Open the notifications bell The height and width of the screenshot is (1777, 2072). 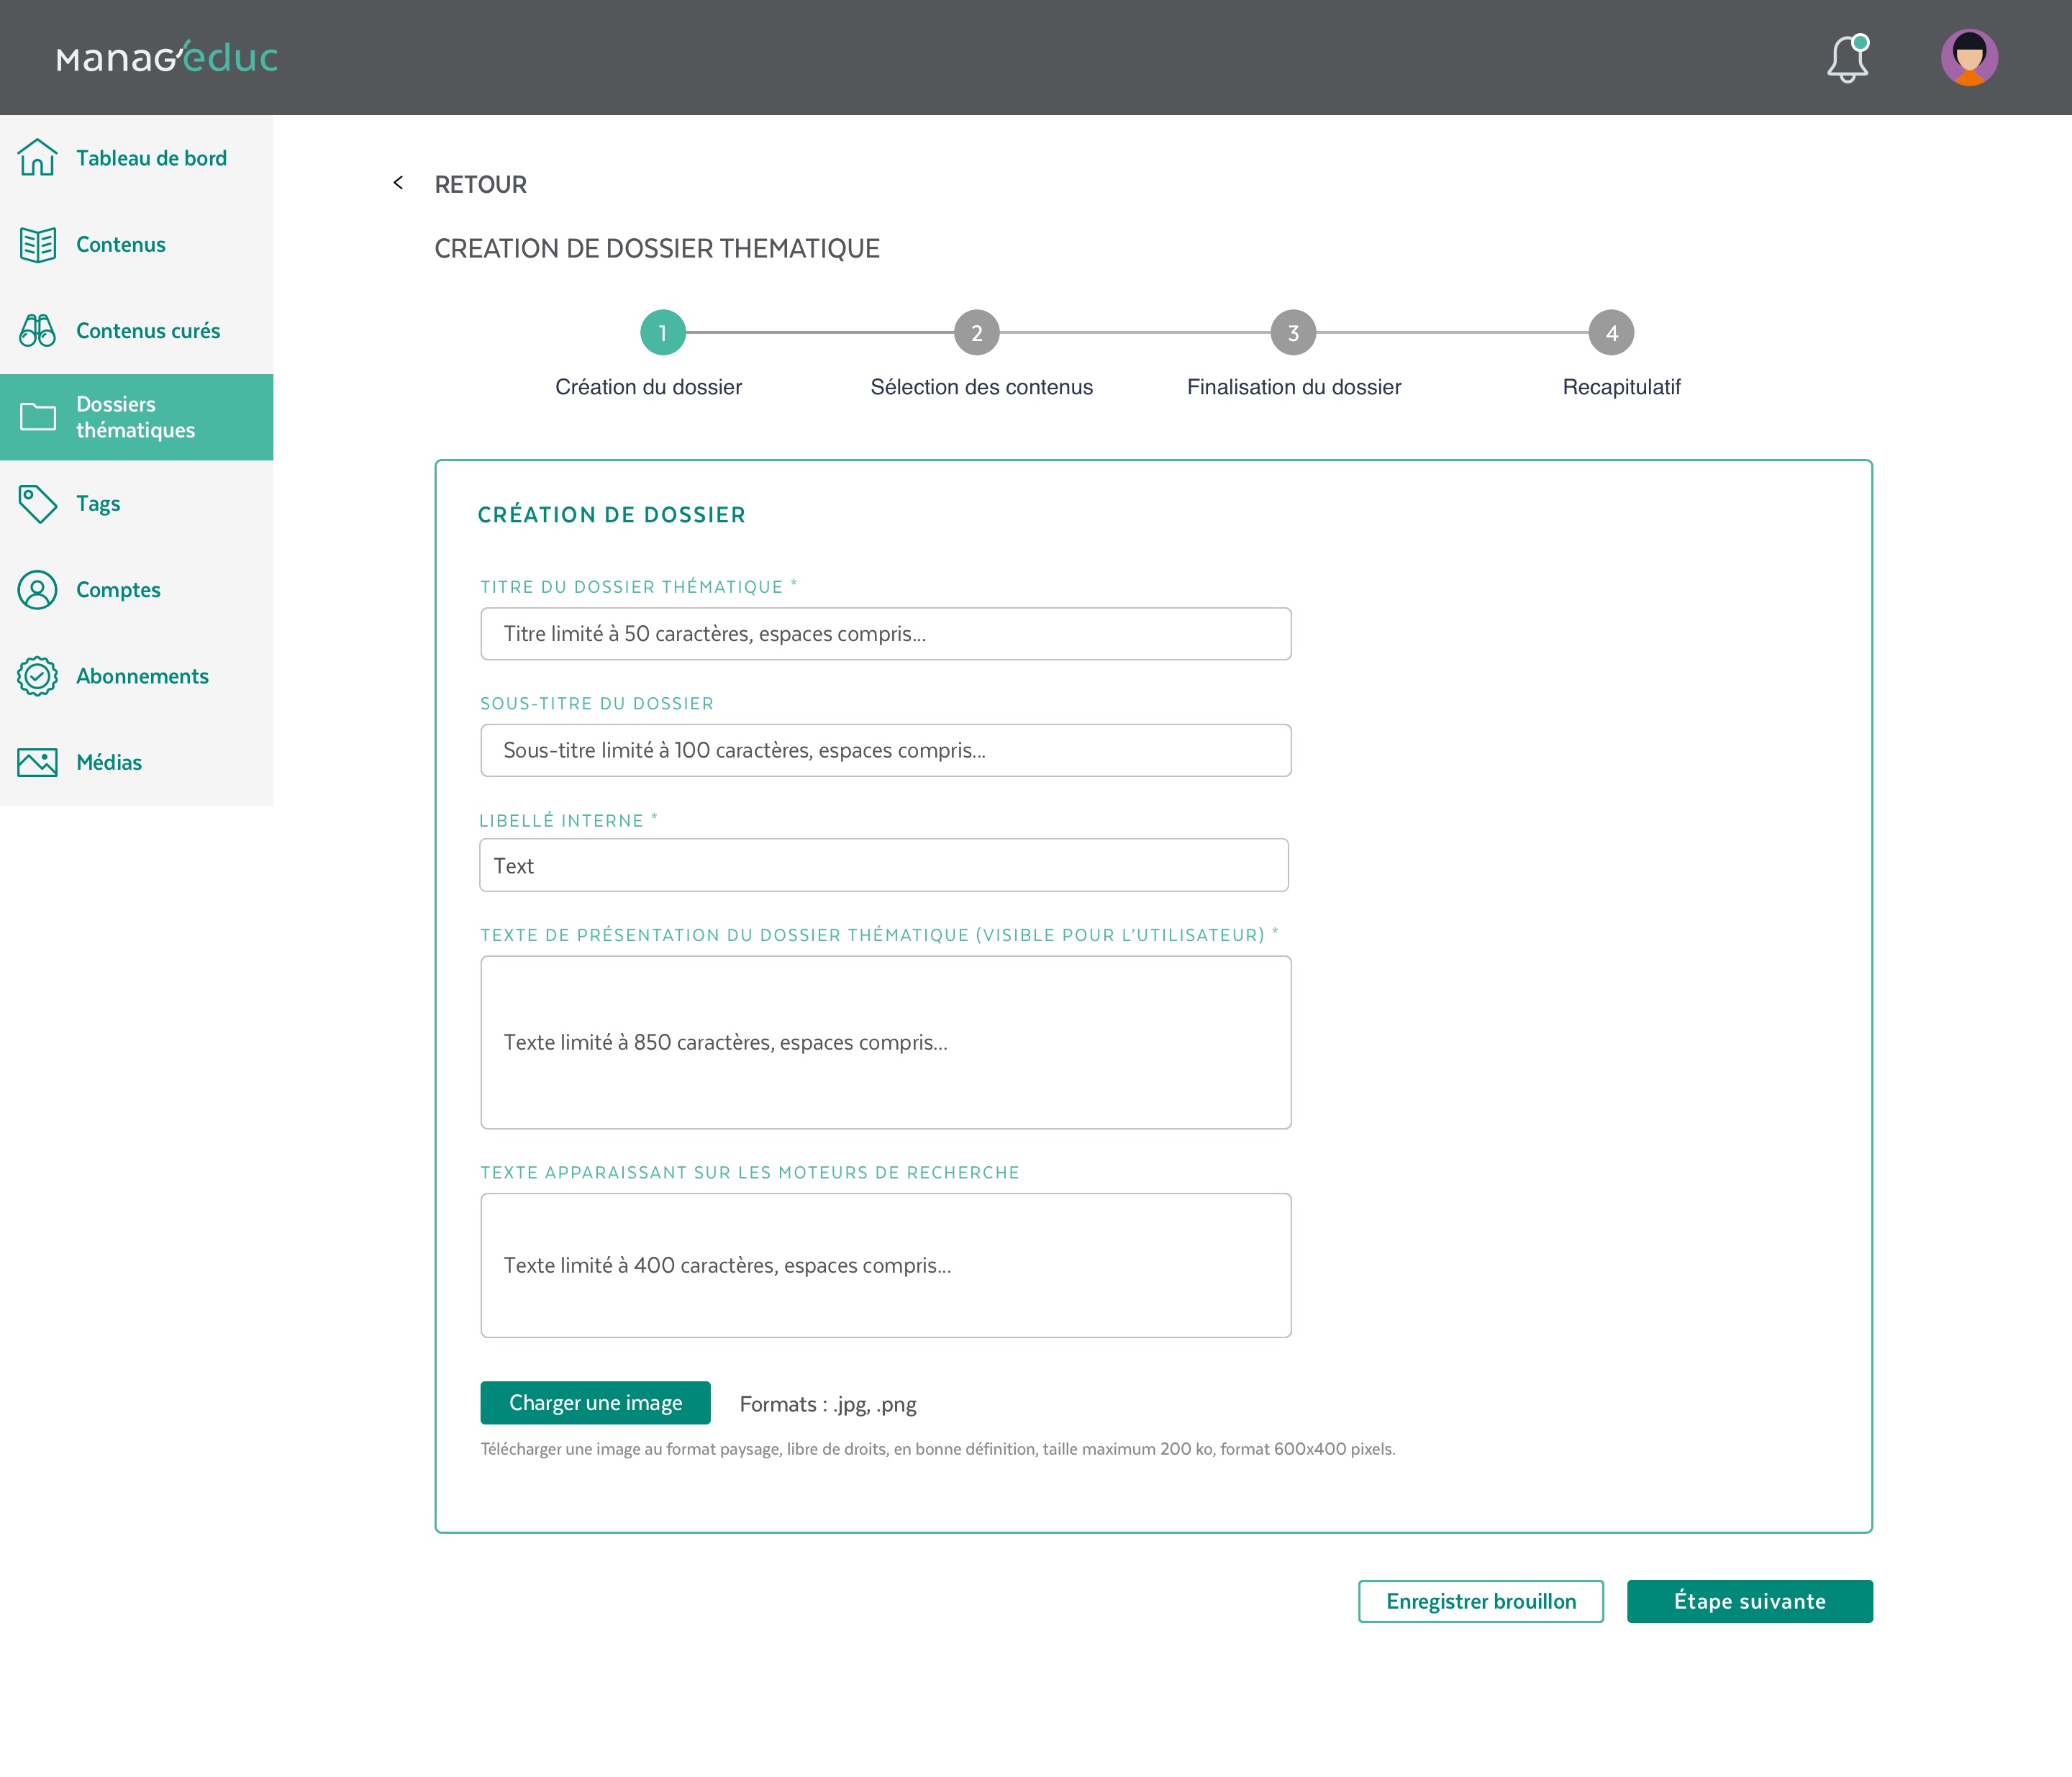pos(1848,58)
